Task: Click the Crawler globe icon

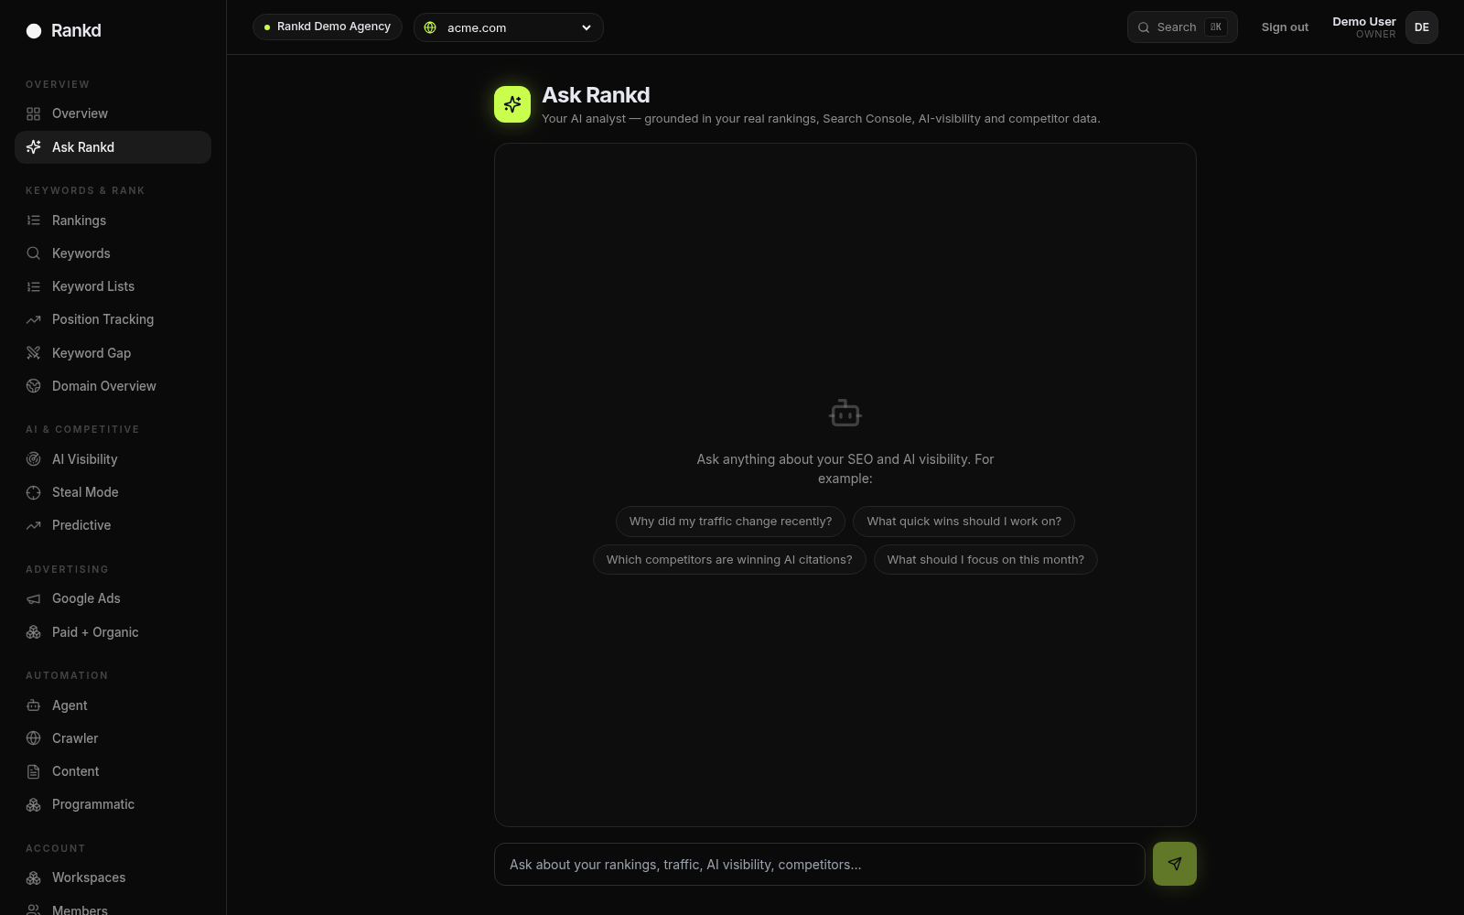Action: click(34, 738)
